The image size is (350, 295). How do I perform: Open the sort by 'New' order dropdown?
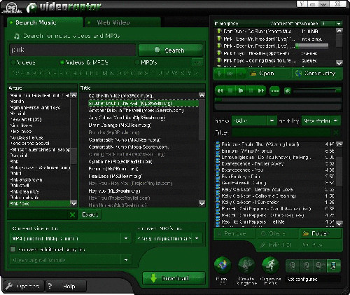pos(321,121)
